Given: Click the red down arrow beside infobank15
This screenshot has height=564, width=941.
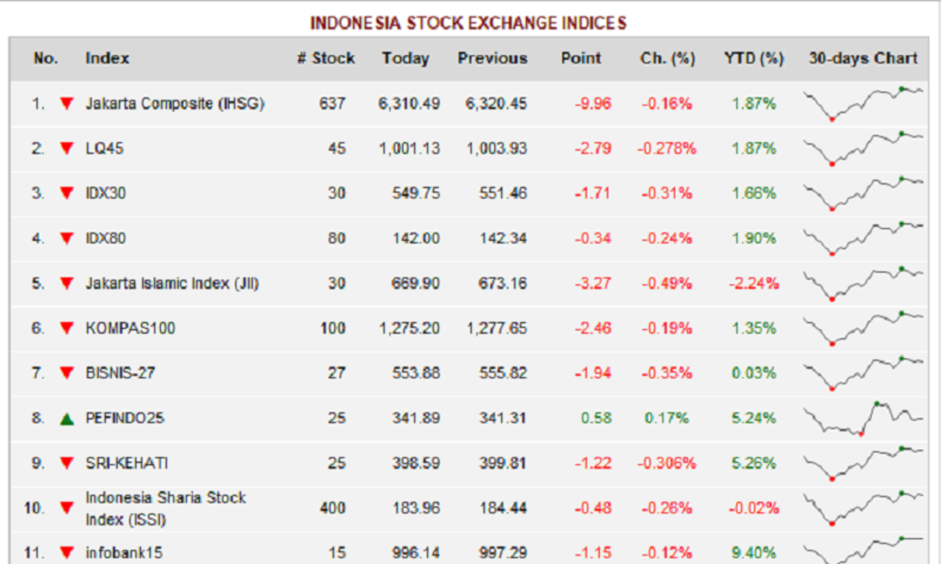Looking at the screenshot, I should click(x=67, y=552).
